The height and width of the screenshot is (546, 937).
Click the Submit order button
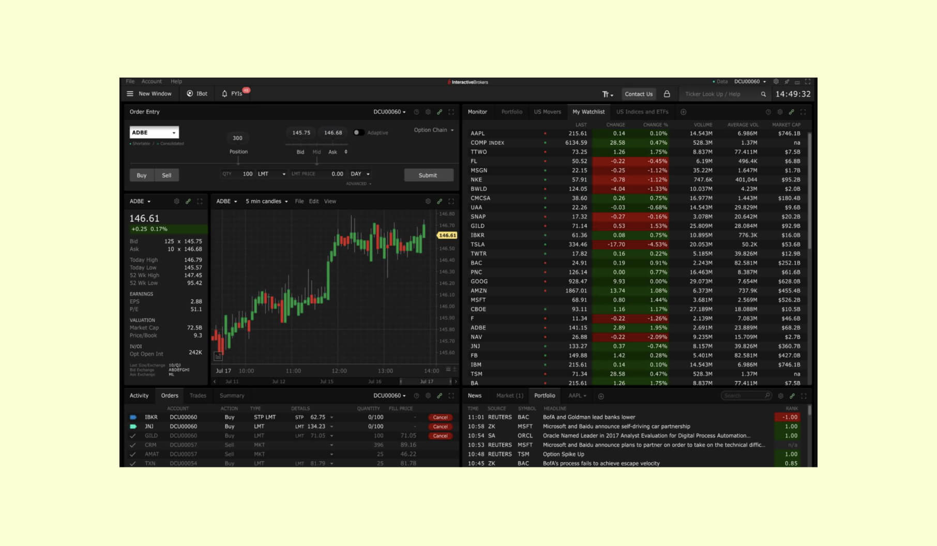[x=428, y=175]
